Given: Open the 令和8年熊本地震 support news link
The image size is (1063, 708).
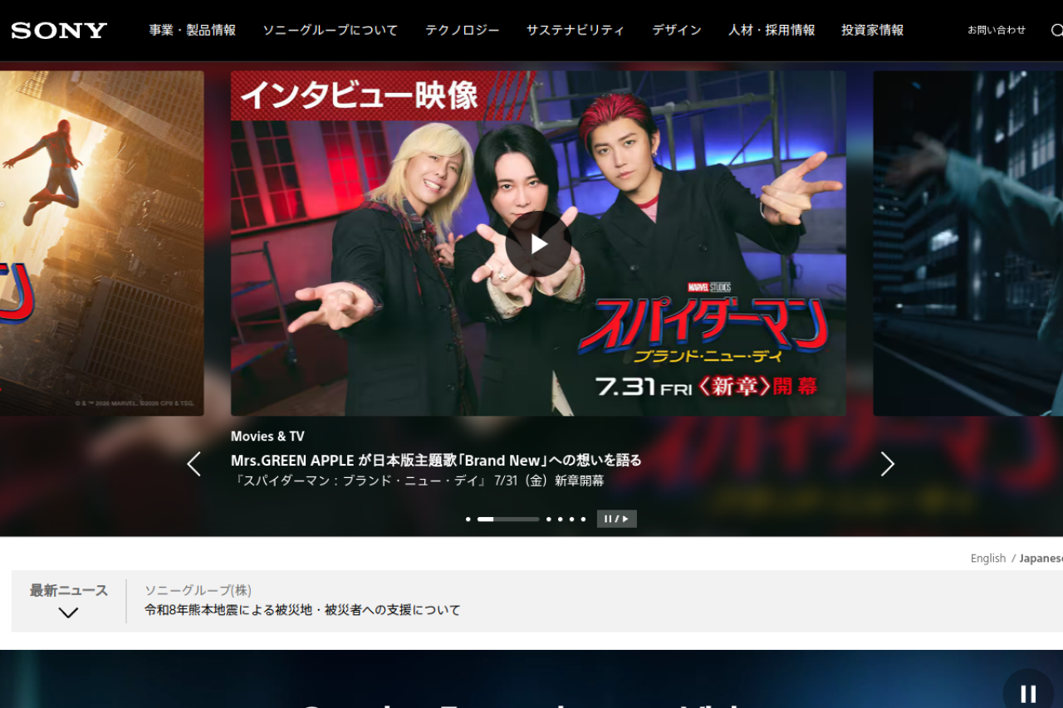Looking at the screenshot, I should pos(302,610).
